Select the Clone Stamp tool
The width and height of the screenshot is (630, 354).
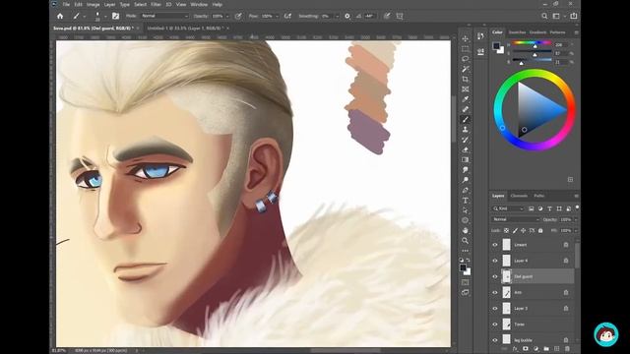click(466, 130)
